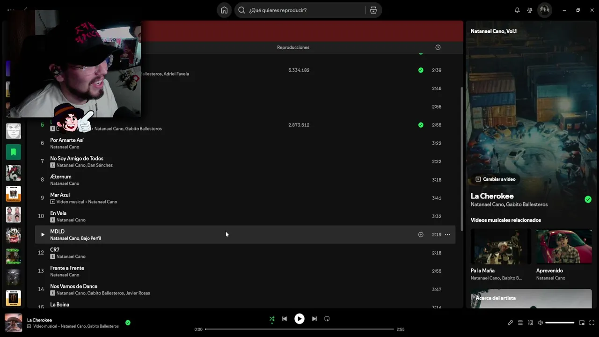
Task: Open the mini player icon
Action: [582, 322]
